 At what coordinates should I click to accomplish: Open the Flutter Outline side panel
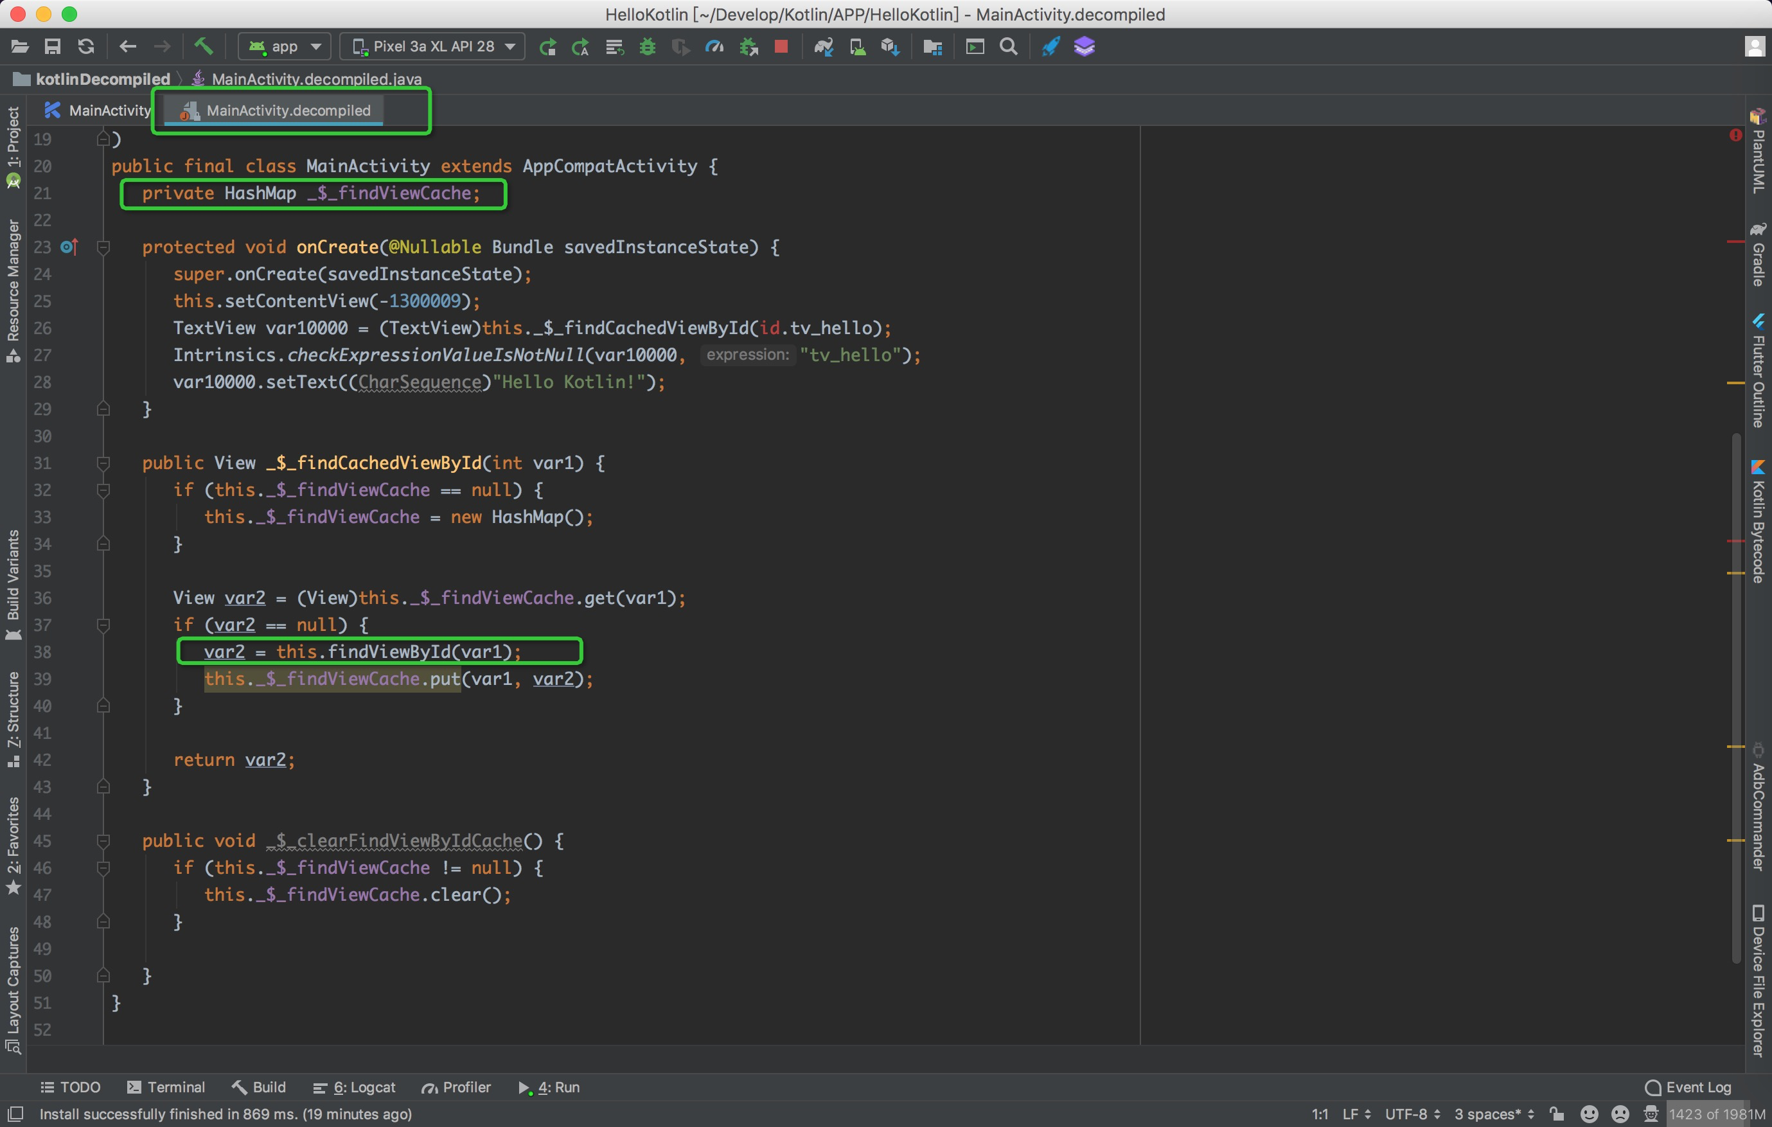[x=1758, y=370]
